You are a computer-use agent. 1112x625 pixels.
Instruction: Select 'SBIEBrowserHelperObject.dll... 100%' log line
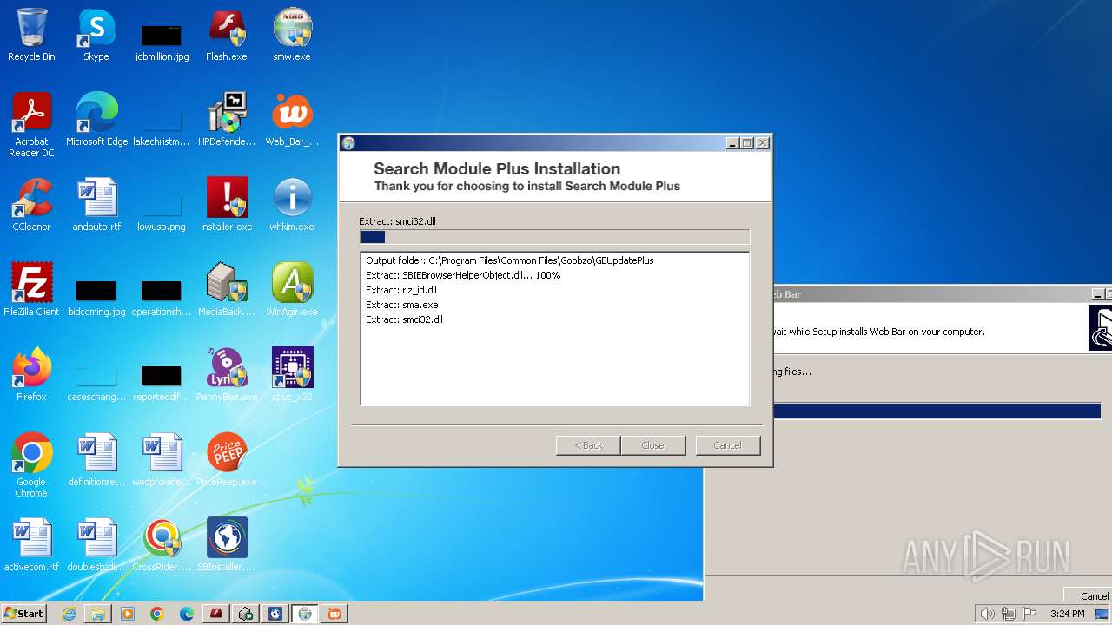coord(463,275)
